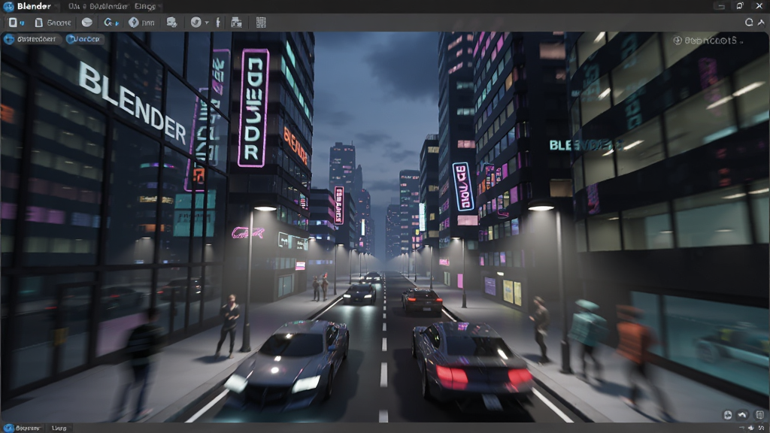Click the G-shaped icon with blue arrow

pos(111,23)
